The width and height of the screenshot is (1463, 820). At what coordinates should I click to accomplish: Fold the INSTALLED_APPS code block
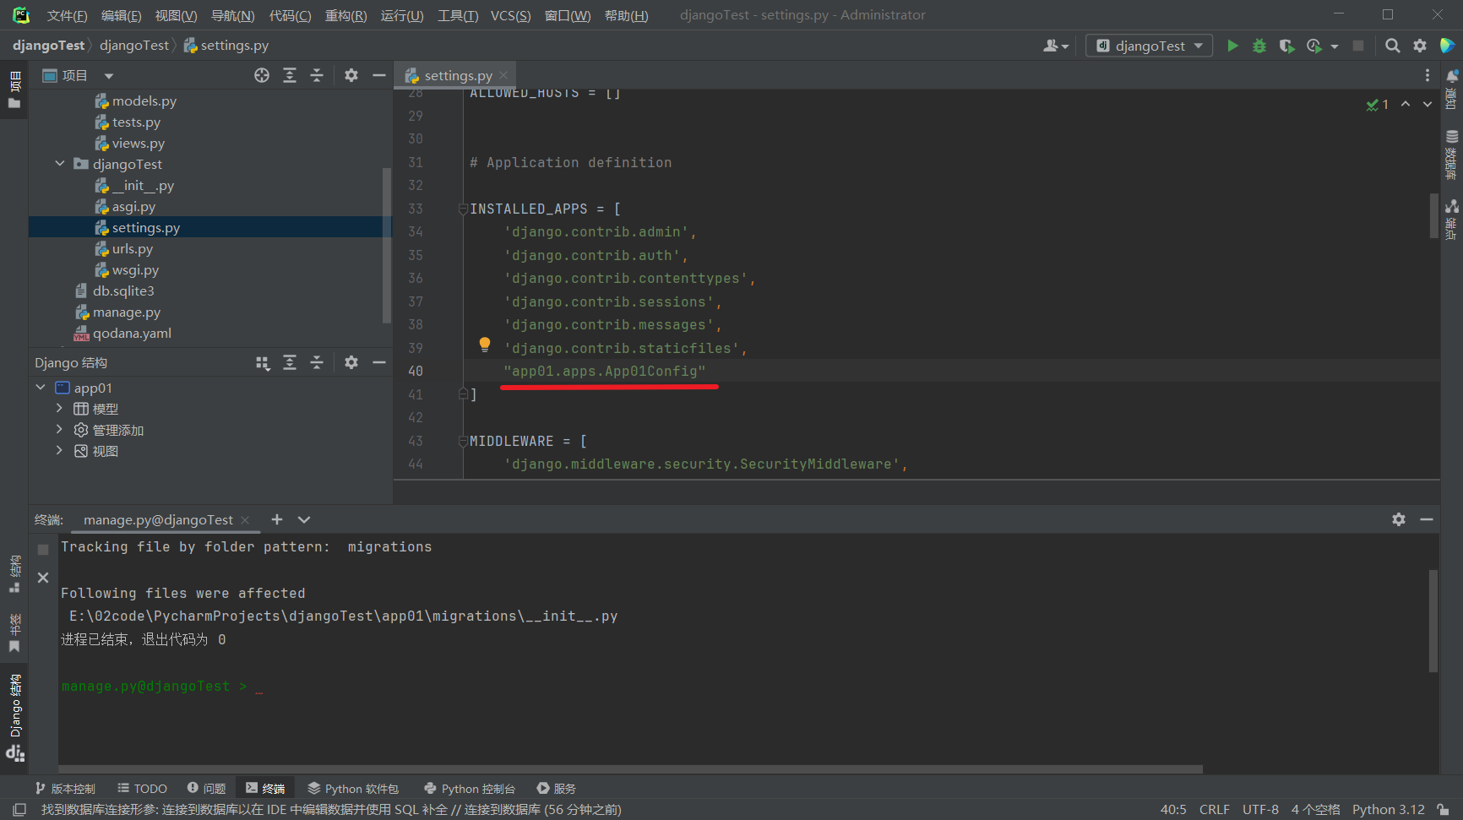463,209
